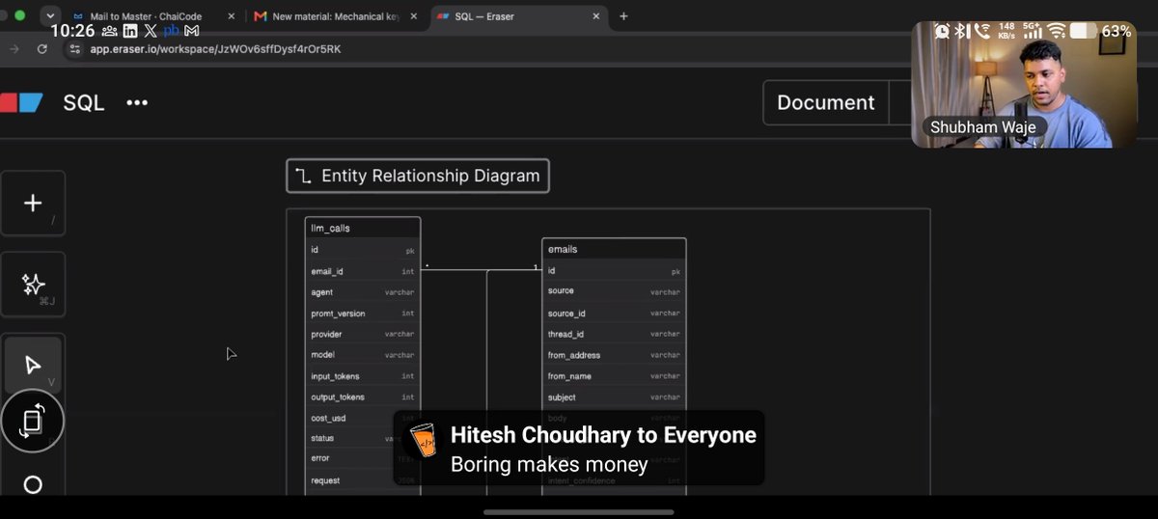Image resolution: width=1158 pixels, height=519 pixels.
Task: Click the model row in llm_calls
Action: [x=363, y=355]
